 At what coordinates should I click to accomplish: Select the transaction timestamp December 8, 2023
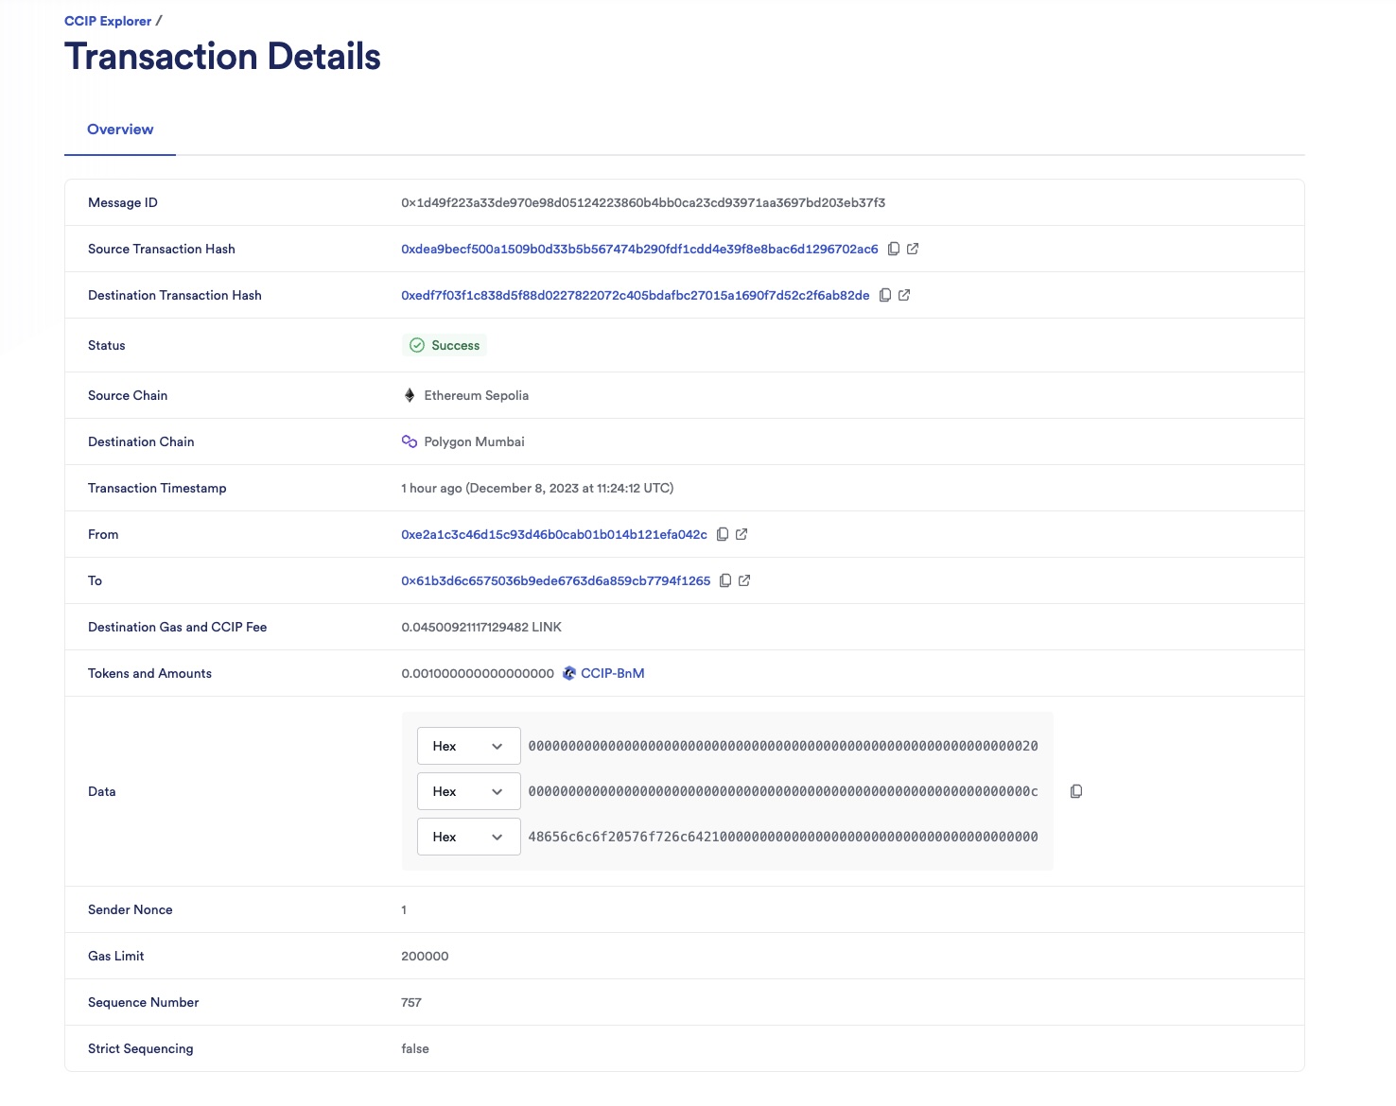537,489
